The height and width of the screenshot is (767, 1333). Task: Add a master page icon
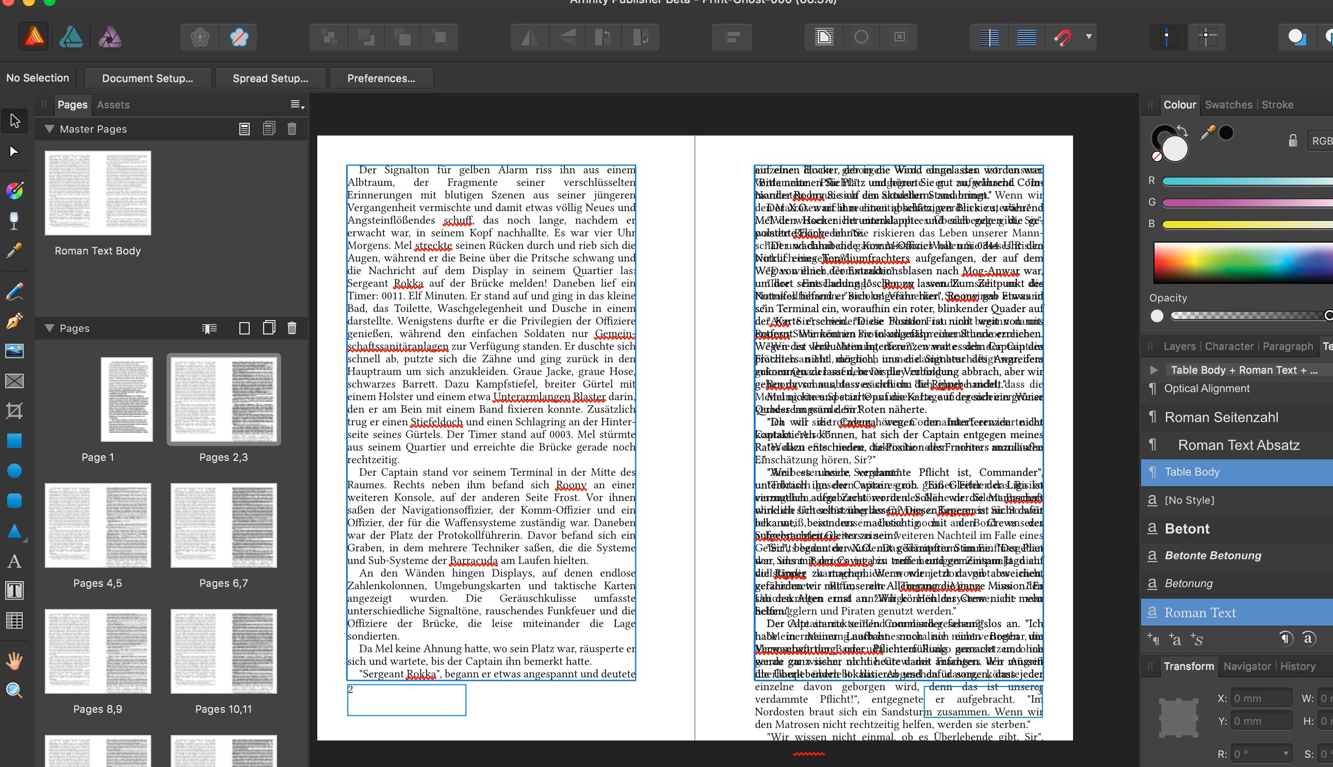[245, 129]
